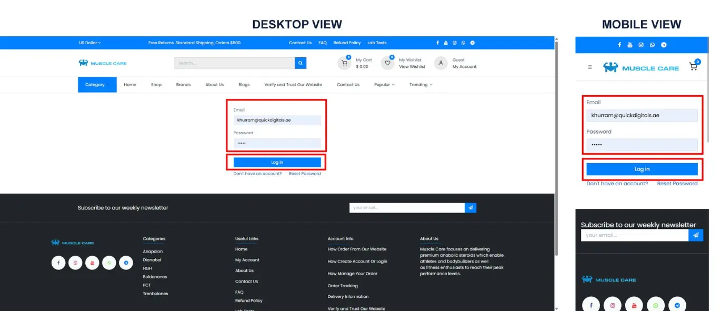Click the Guest account user icon

click(440, 63)
